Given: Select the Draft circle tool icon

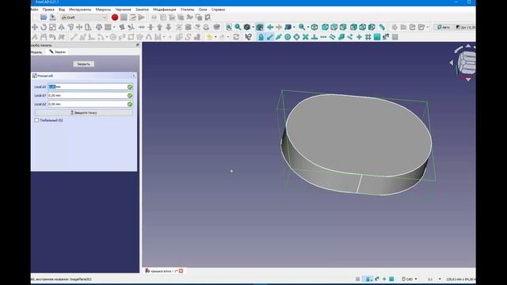Looking at the screenshot, I should (x=112, y=37).
